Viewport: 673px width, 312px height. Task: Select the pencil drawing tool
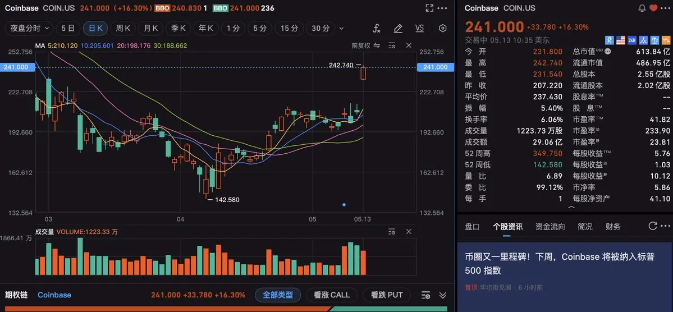coord(398,28)
